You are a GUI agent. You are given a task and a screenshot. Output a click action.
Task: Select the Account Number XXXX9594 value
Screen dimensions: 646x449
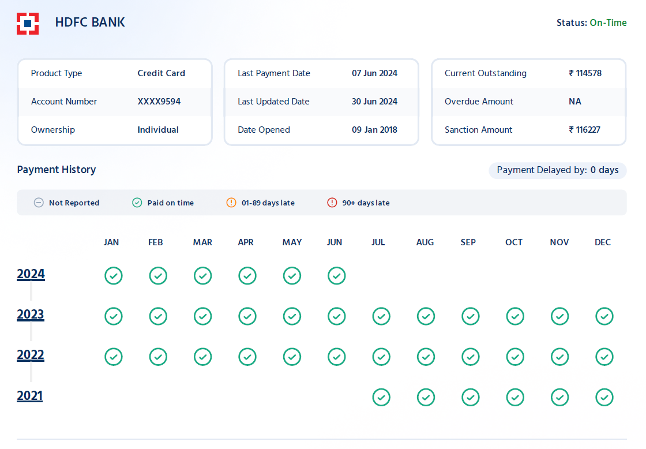[x=159, y=102]
